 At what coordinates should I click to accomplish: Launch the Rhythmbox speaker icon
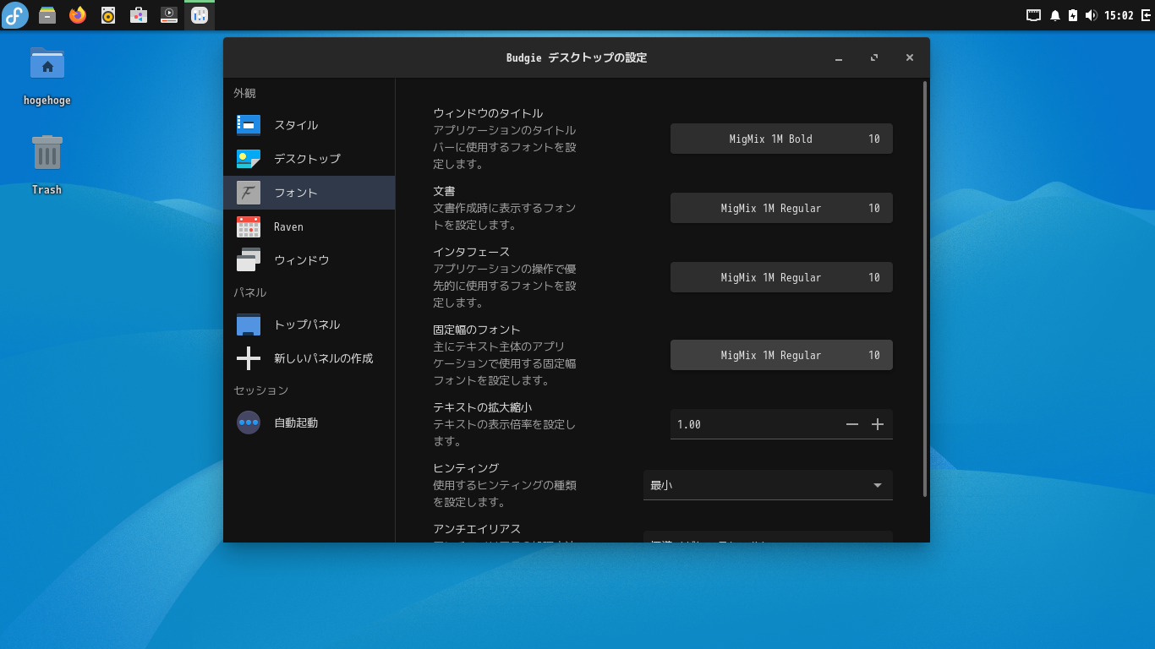coord(108,15)
